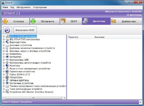Click the Компьютер icon in tree
Screen dimensions: 144x106
click(7, 57)
